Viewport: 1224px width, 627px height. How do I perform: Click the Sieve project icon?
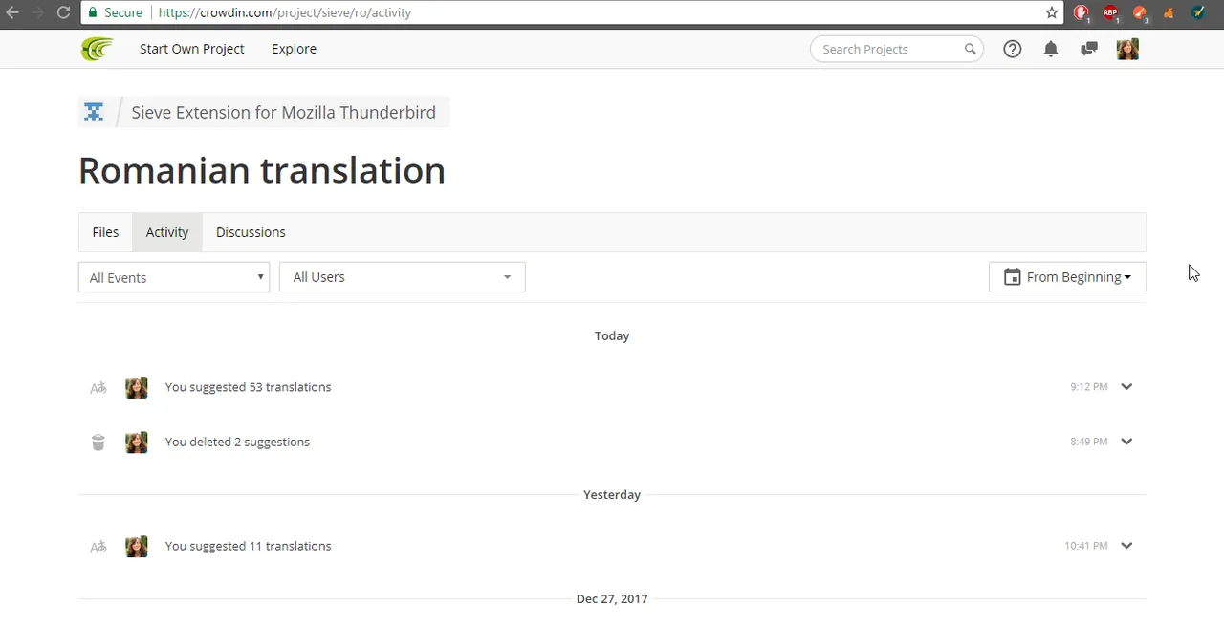click(x=94, y=112)
